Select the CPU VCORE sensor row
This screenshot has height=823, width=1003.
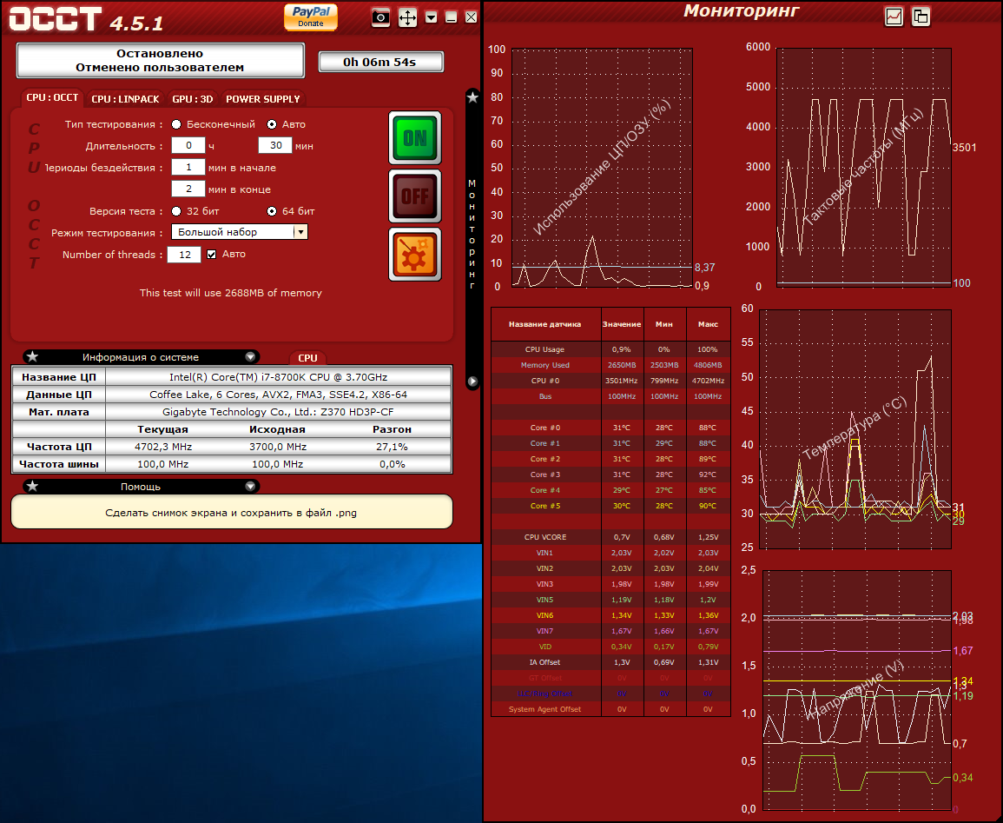(610, 537)
